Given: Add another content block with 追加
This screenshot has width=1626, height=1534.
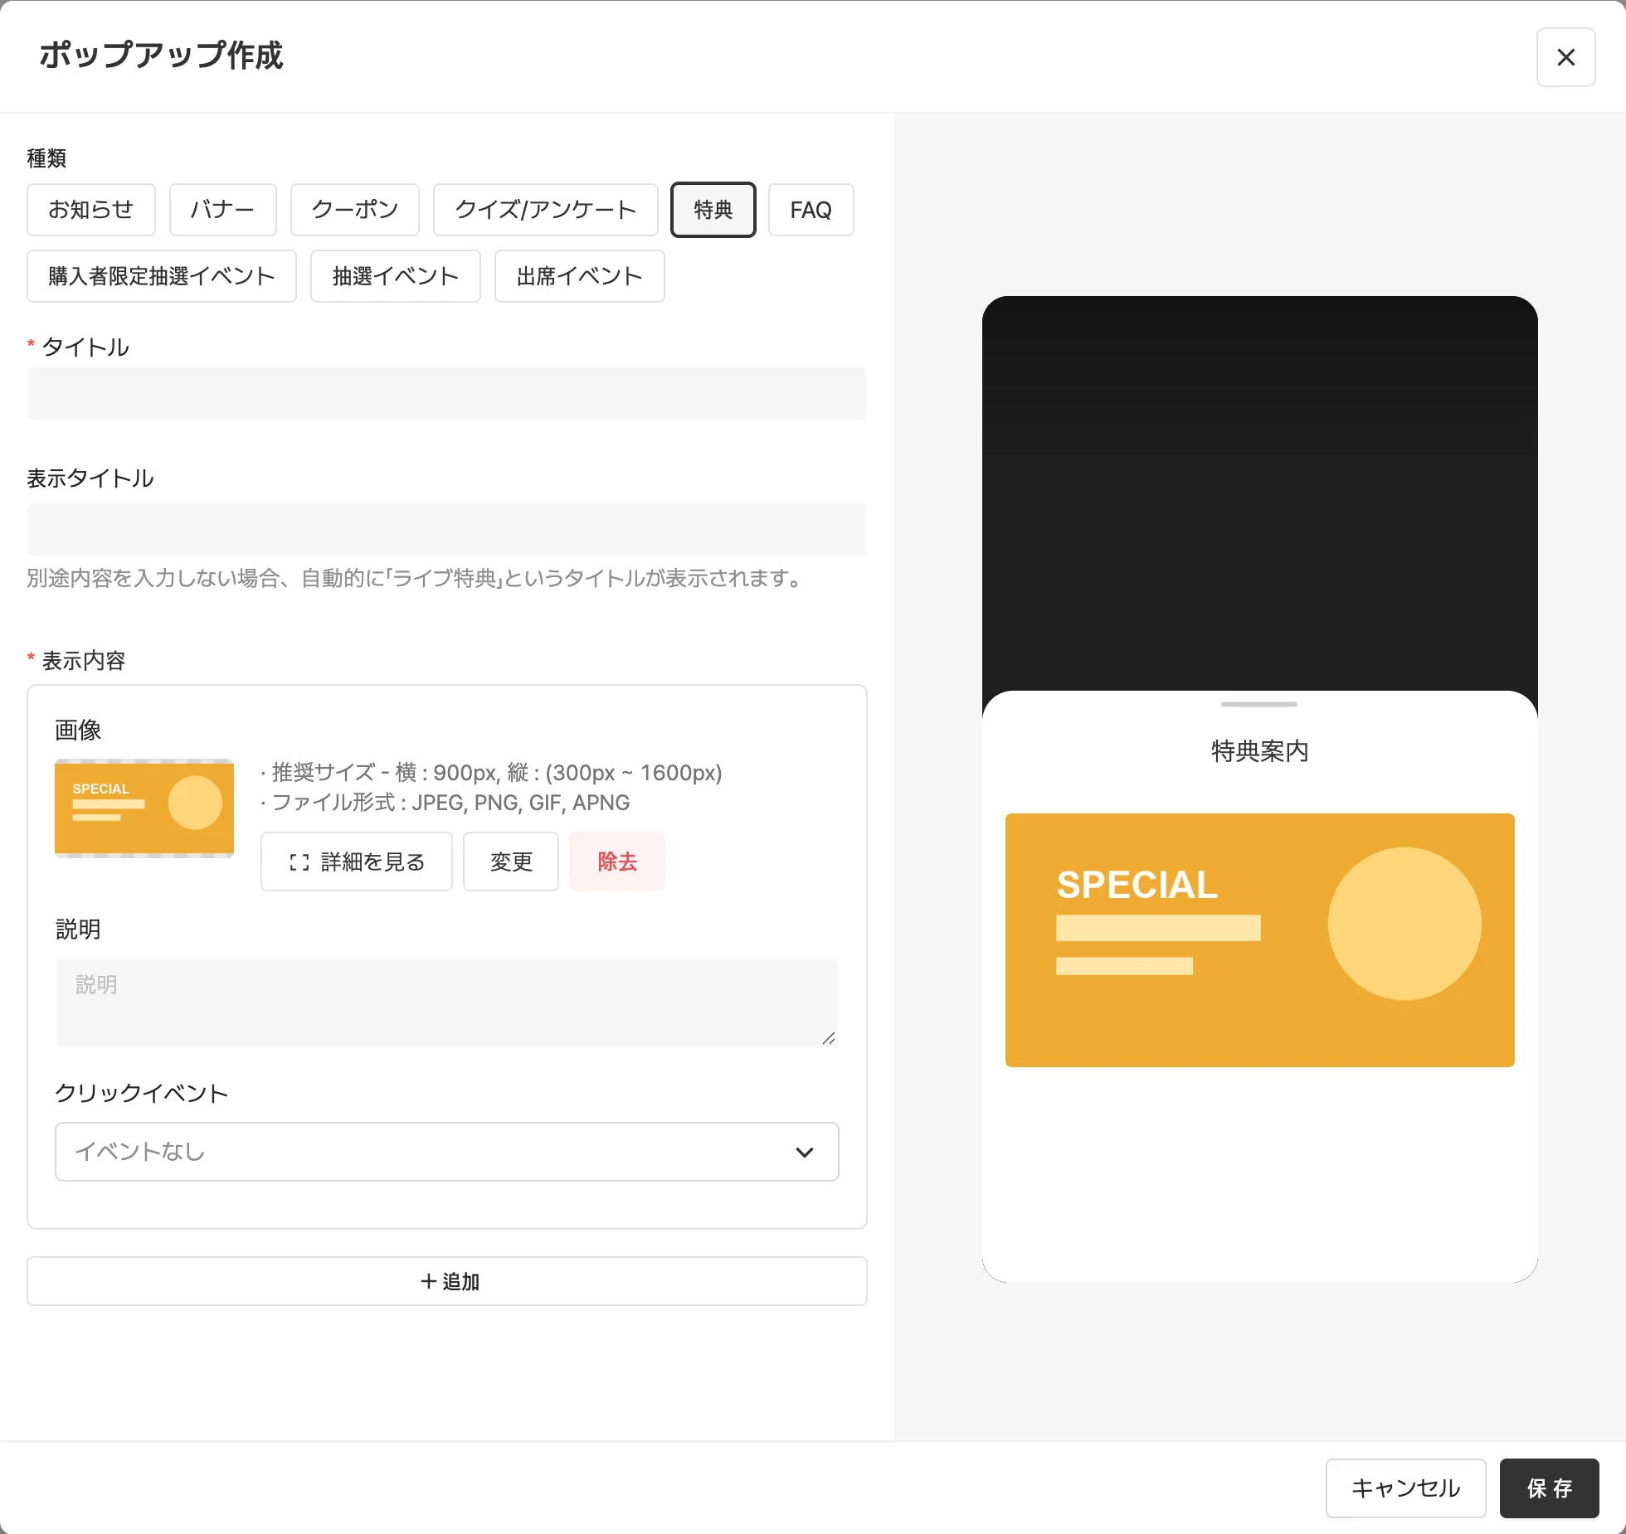Looking at the screenshot, I should pos(447,1281).
